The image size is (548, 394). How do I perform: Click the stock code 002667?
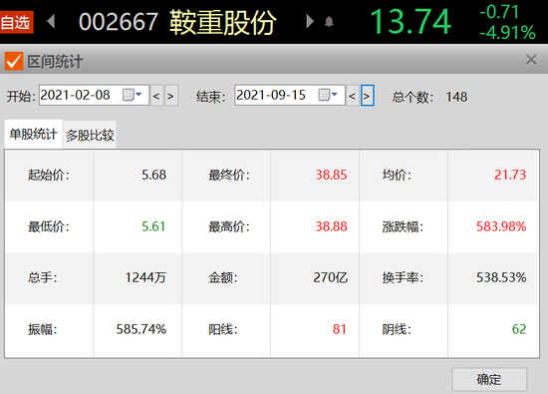119,22
